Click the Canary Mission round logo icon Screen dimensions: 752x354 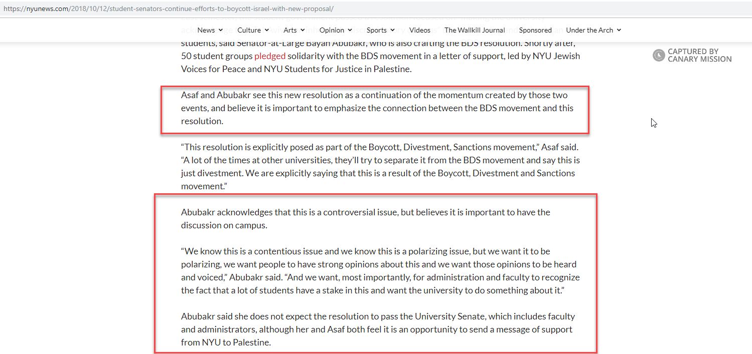click(659, 56)
